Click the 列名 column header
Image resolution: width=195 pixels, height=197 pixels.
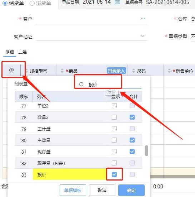[x=70, y=96]
